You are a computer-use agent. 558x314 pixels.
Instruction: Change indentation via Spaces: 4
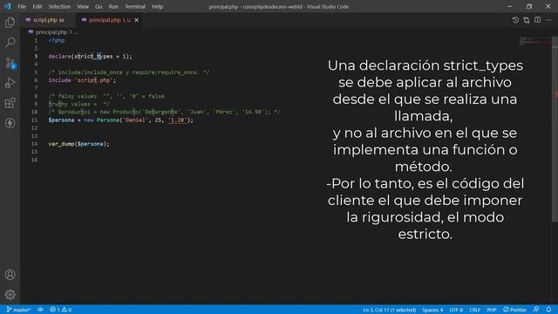(x=432, y=310)
